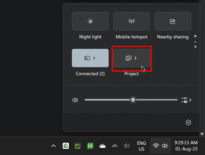
Task: Open Greenshot tray icon
Action: click(78, 146)
